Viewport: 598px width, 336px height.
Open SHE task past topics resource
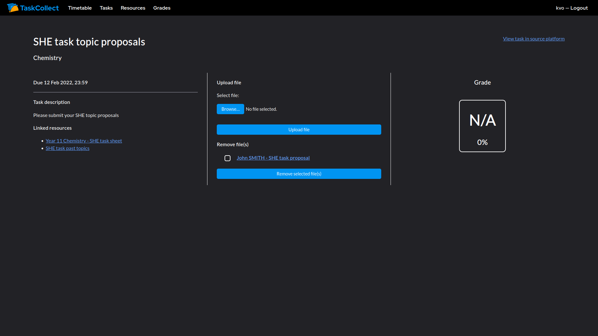(x=68, y=148)
